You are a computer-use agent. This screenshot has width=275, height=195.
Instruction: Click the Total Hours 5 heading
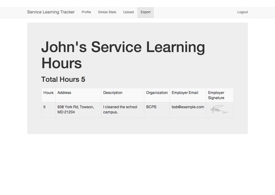pos(63,79)
